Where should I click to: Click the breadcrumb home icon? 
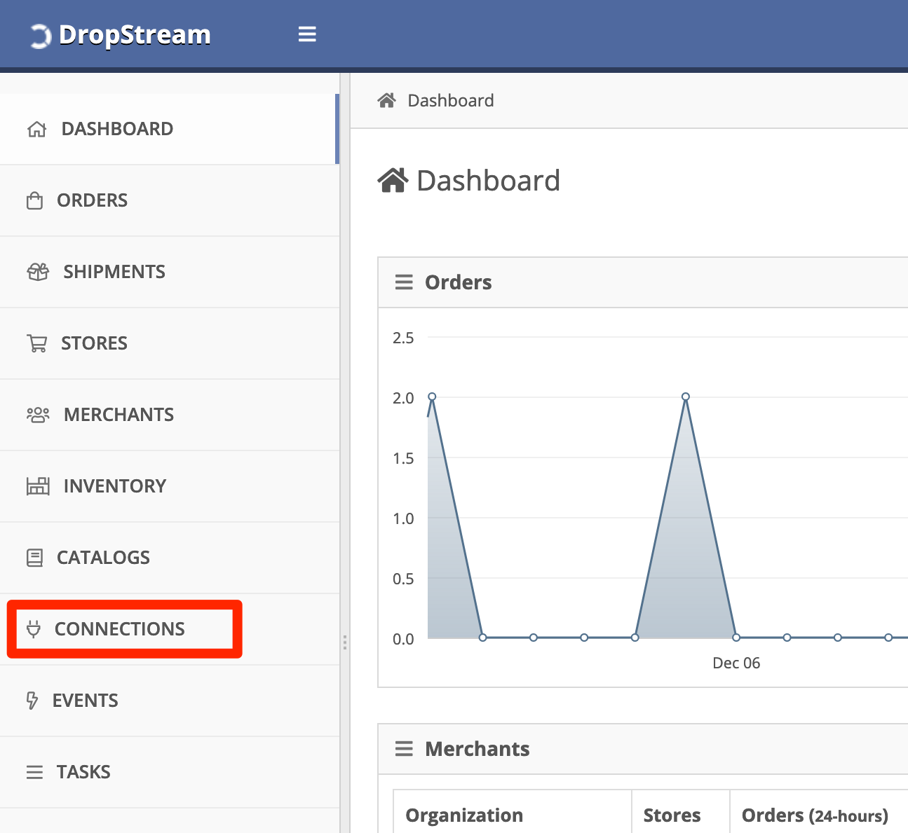click(386, 101)
